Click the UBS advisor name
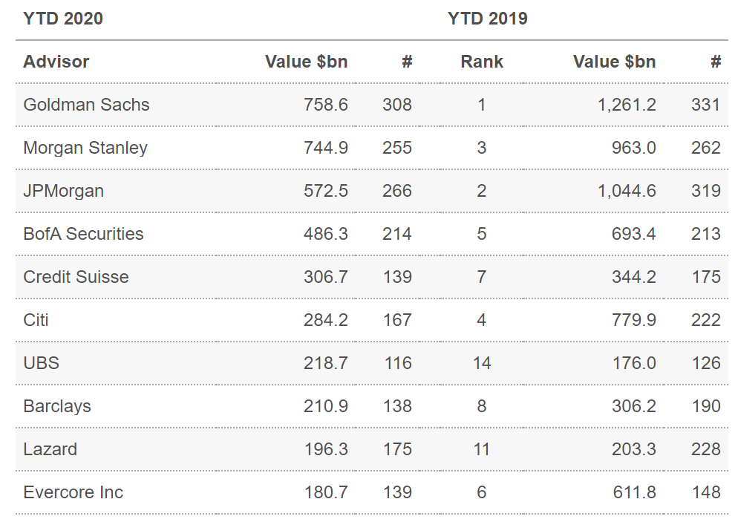Image resolution: width=735 pixels, height=522 pixels. tap(41, 363)
